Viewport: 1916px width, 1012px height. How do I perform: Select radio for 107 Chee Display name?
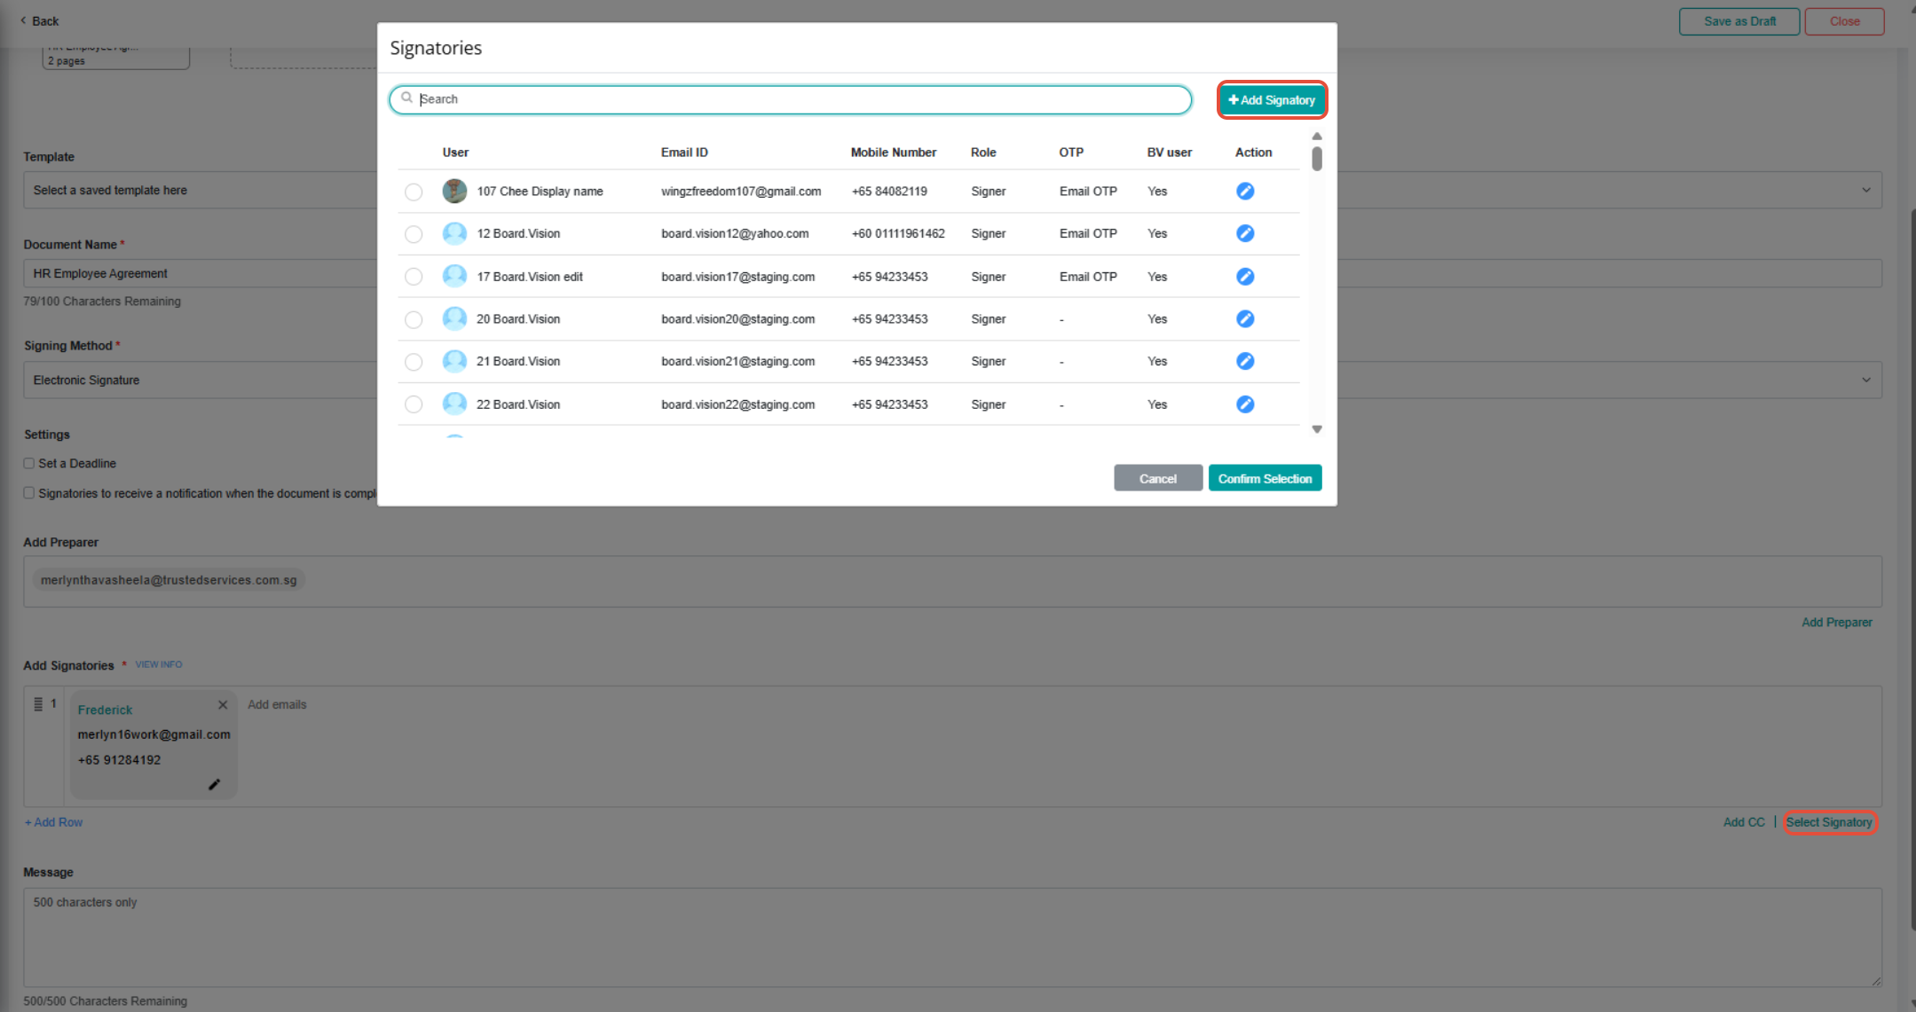click(414, 192)
